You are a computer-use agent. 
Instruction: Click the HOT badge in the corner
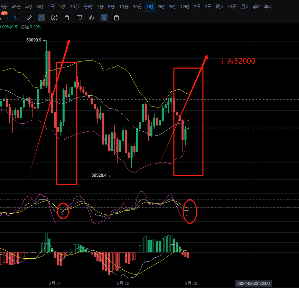click(4, 13)
